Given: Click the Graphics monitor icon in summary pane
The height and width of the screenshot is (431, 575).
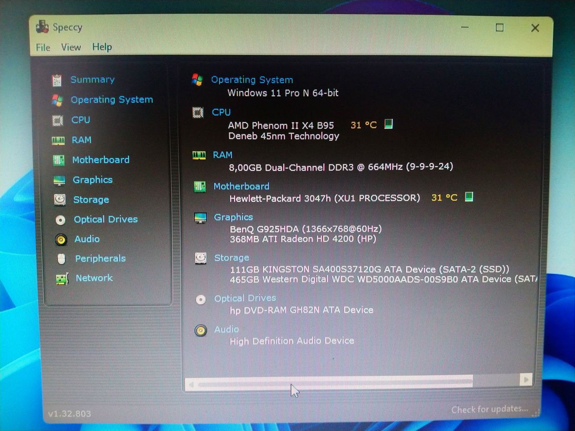Looking at the screenshot, I should pos(200,218).
